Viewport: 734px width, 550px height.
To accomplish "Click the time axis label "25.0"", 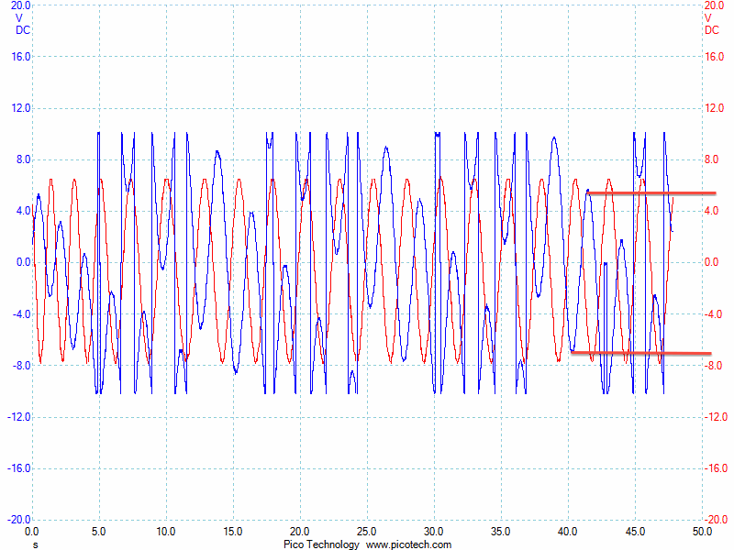I will [366, 532].
